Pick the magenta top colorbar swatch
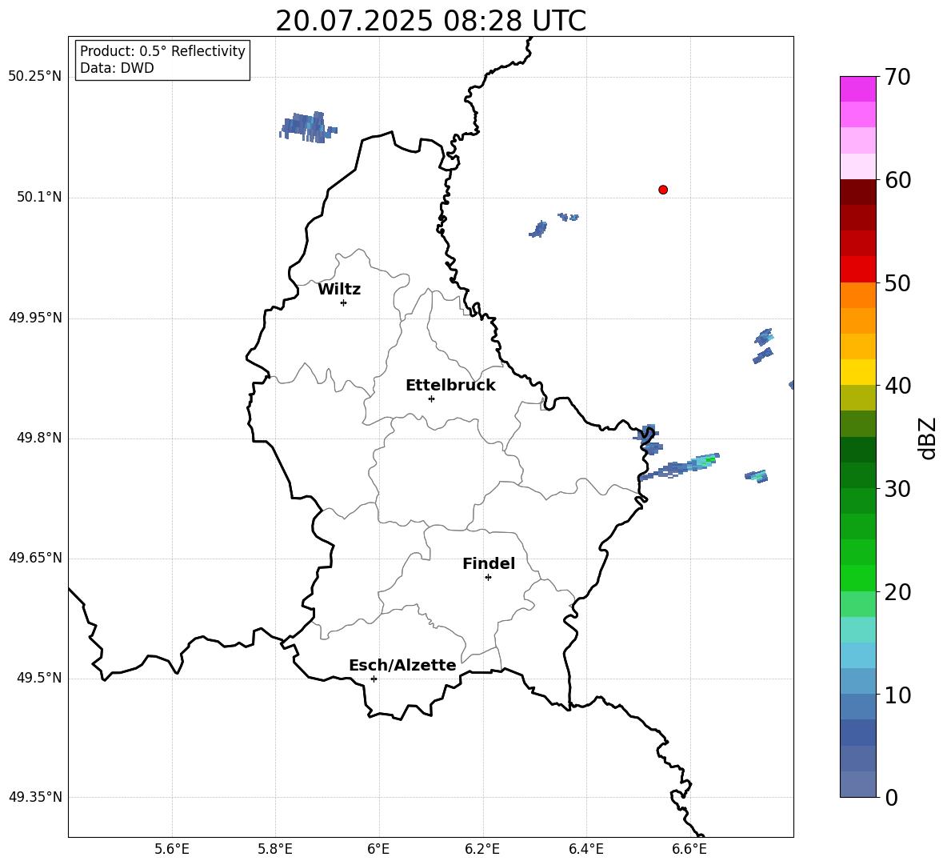Image resolution: width=947 pixels, height=865 pixels. pyautogui.click(x=857, y=89)
